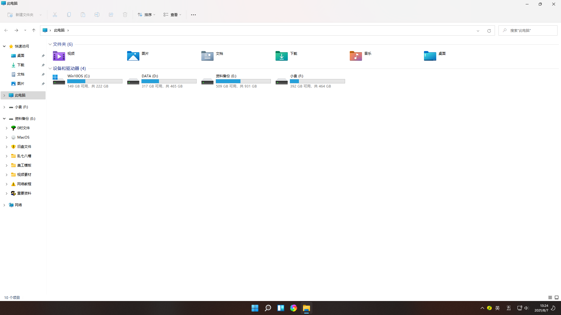561x315 pixels.
Task: Click the capacity bar of Win10OS (C:)
Action: (94, 81)
